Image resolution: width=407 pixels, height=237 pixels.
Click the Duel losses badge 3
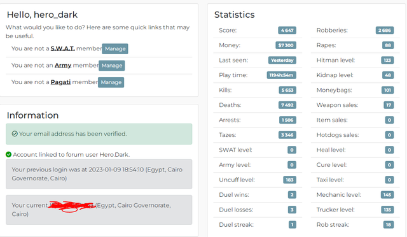point(292,210)
